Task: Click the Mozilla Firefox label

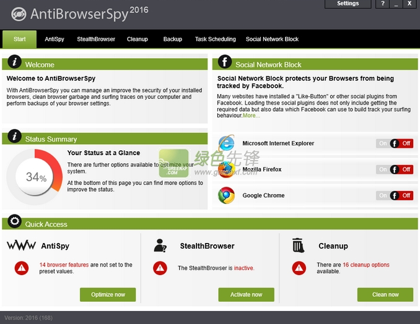Action: 262,169
